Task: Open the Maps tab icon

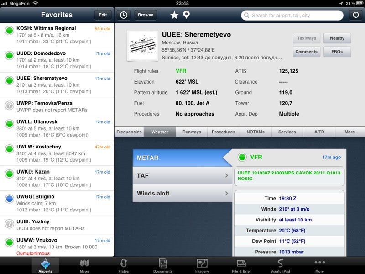Action: pyautogui.click(x=84, y=265)
